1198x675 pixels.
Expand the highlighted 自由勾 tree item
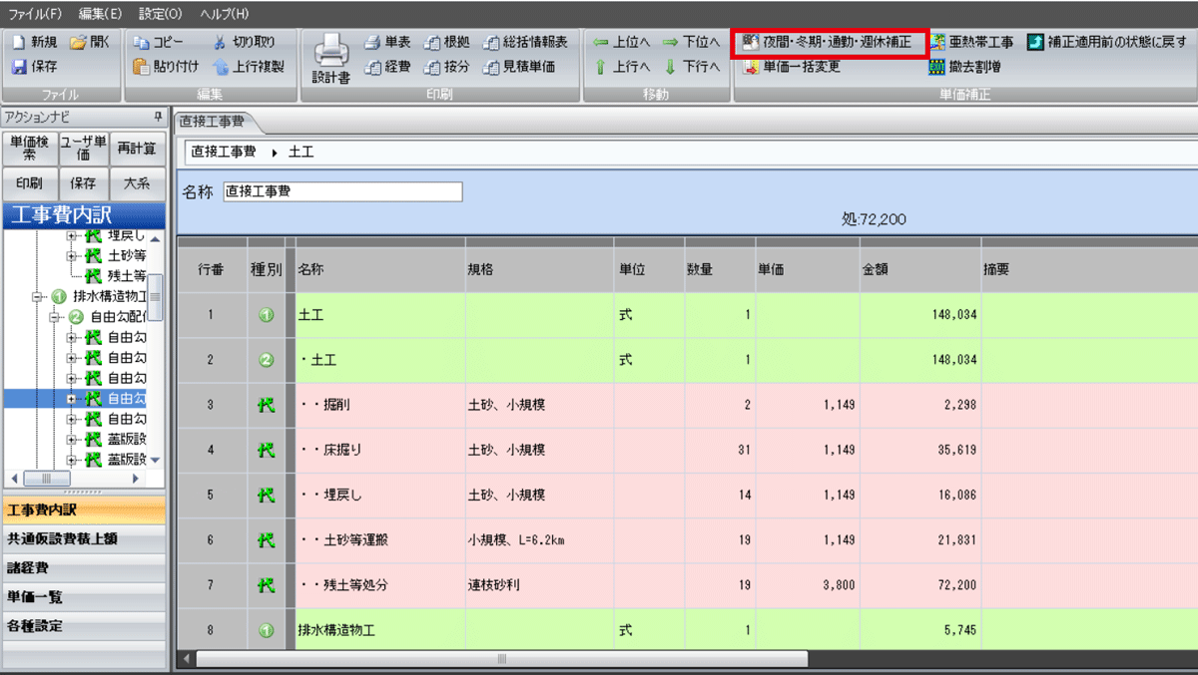coord(72,398)
